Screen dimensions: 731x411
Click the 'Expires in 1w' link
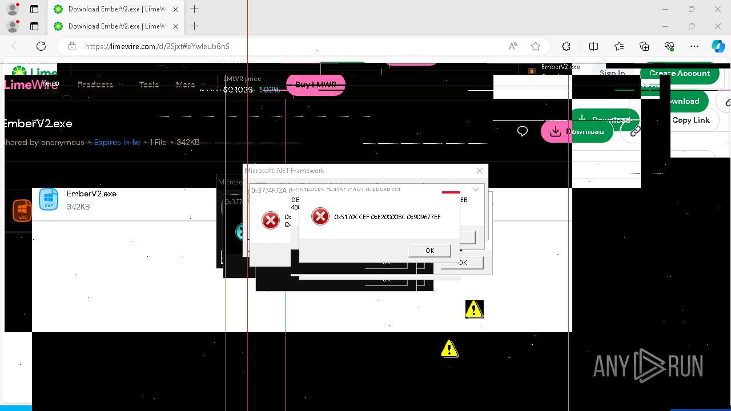coord(117,142)
